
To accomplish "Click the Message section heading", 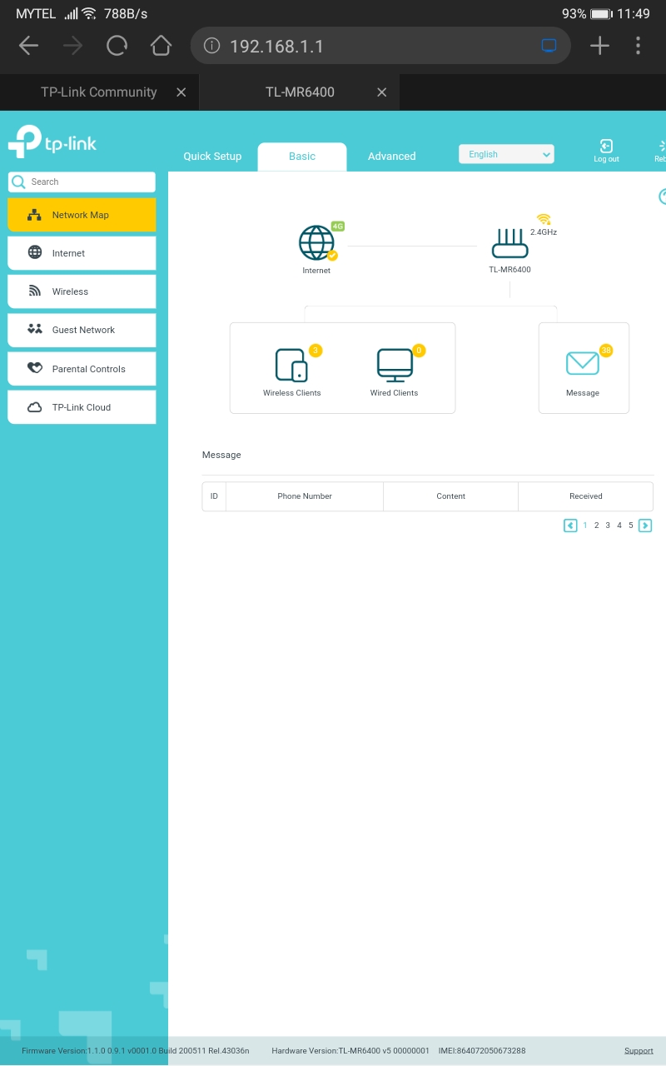I will point(221,456).
